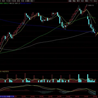Click the 事件 events button

[x=78, y=1]
